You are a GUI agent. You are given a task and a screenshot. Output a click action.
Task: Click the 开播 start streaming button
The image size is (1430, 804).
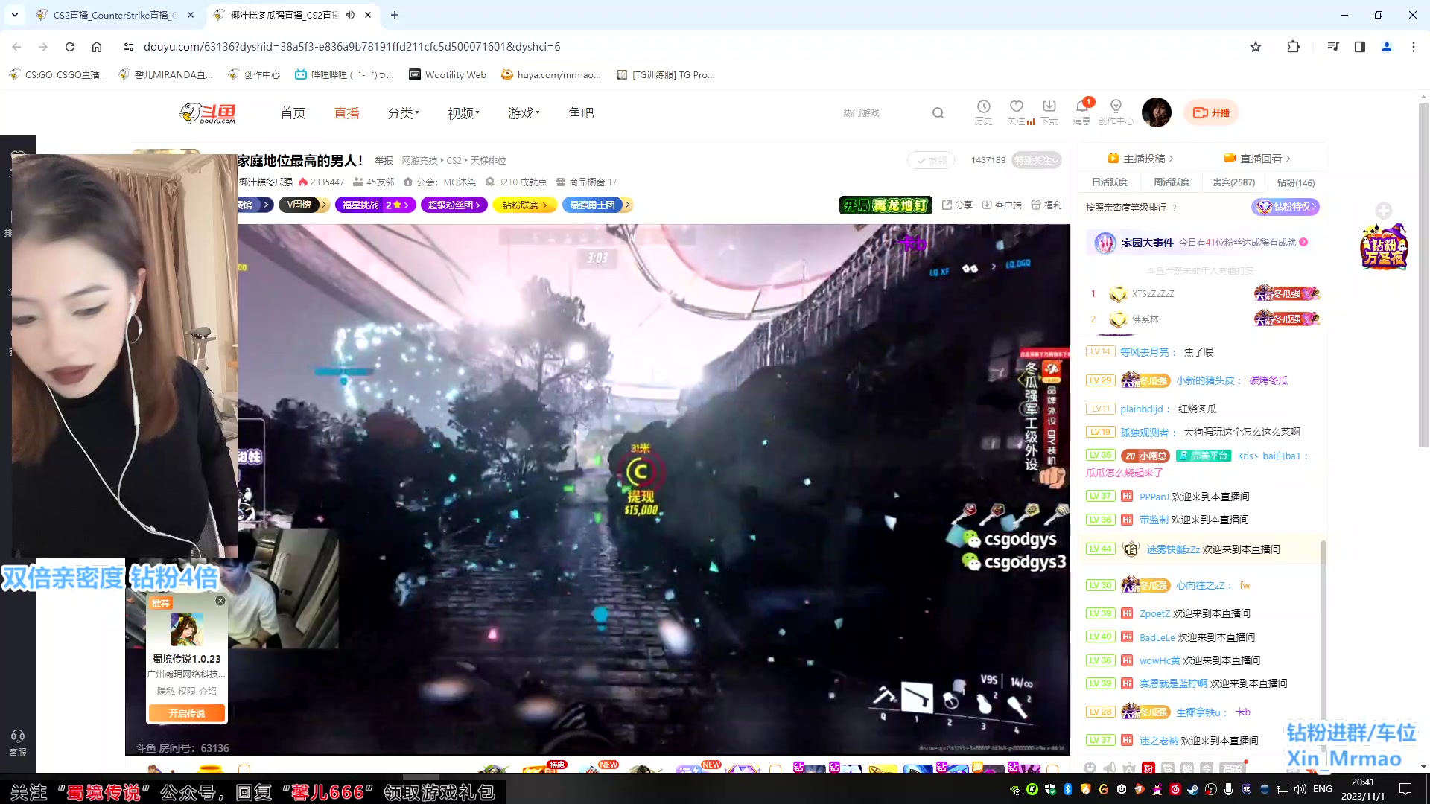tap(1211, 112)
